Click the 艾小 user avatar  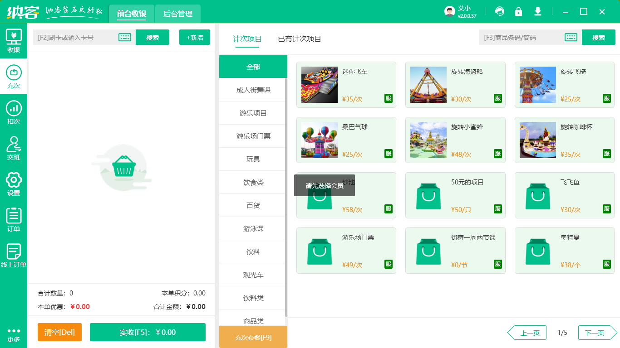(x=450, y=11)
